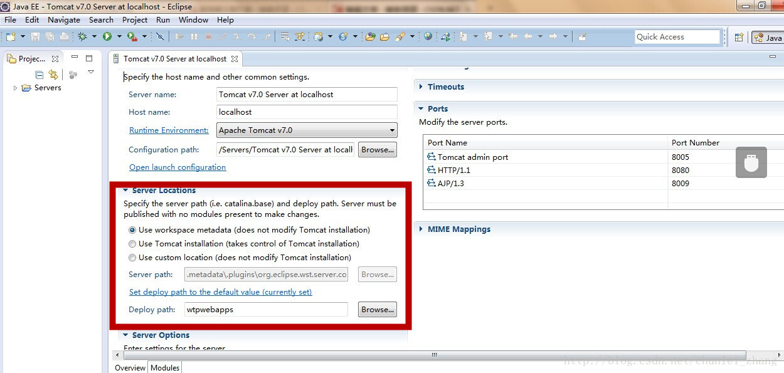Switch to the Overview tab
Screen dimensions: 784x373
pos(130,368)
